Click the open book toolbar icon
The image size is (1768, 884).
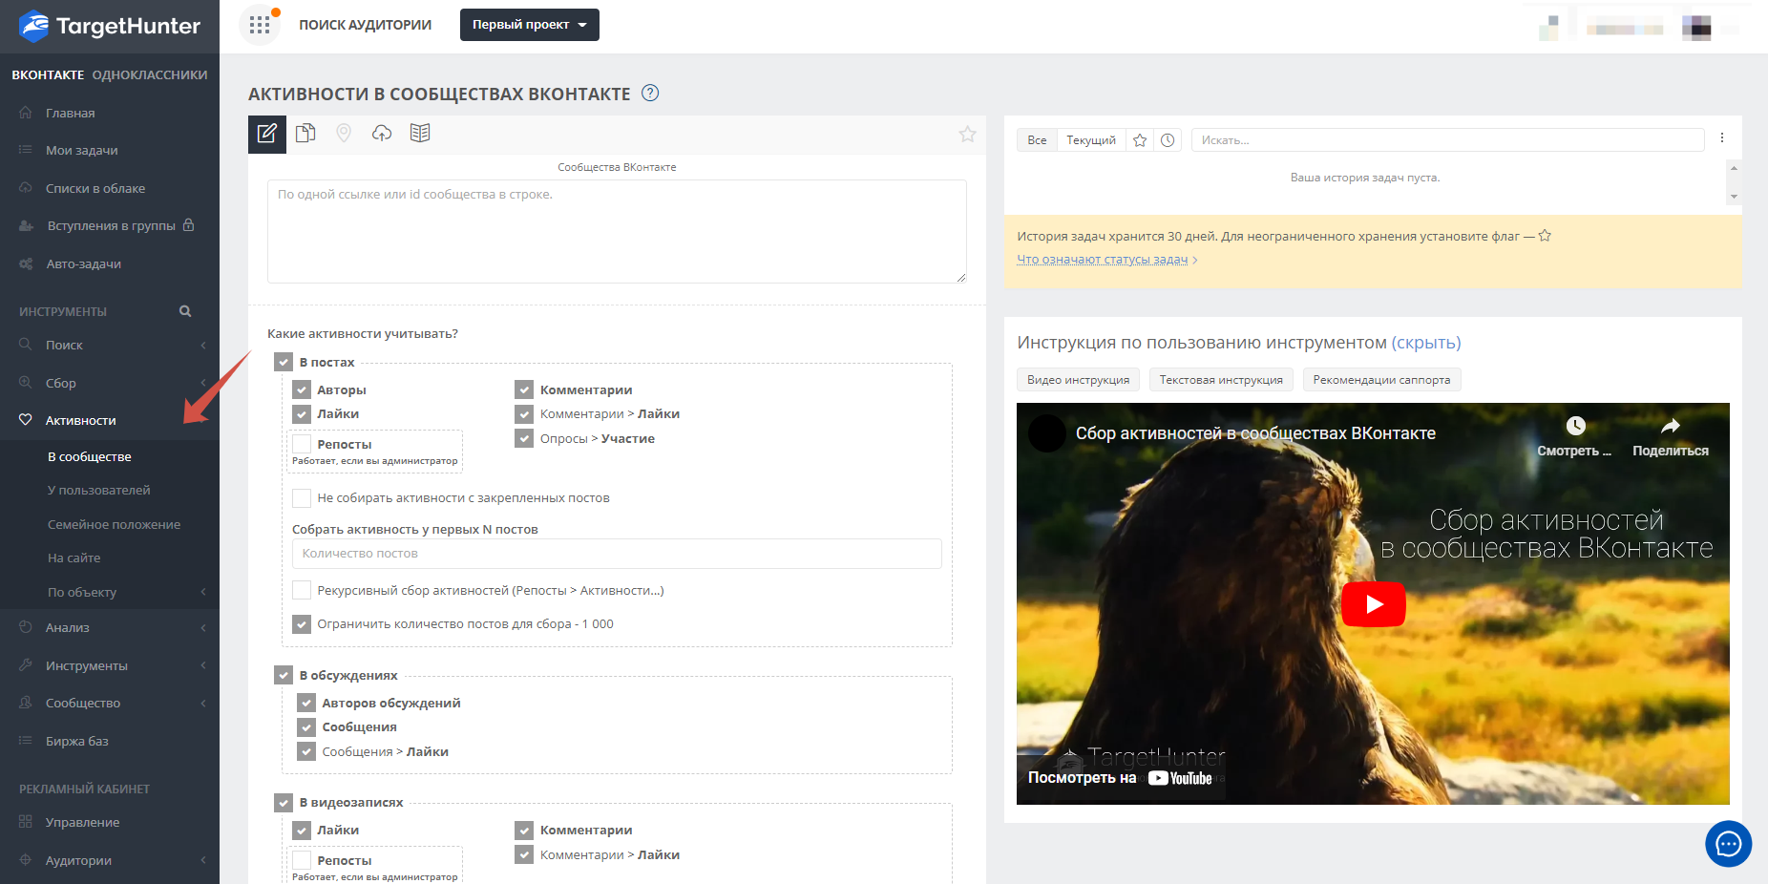pyautogui.click(x=420, y=134)
